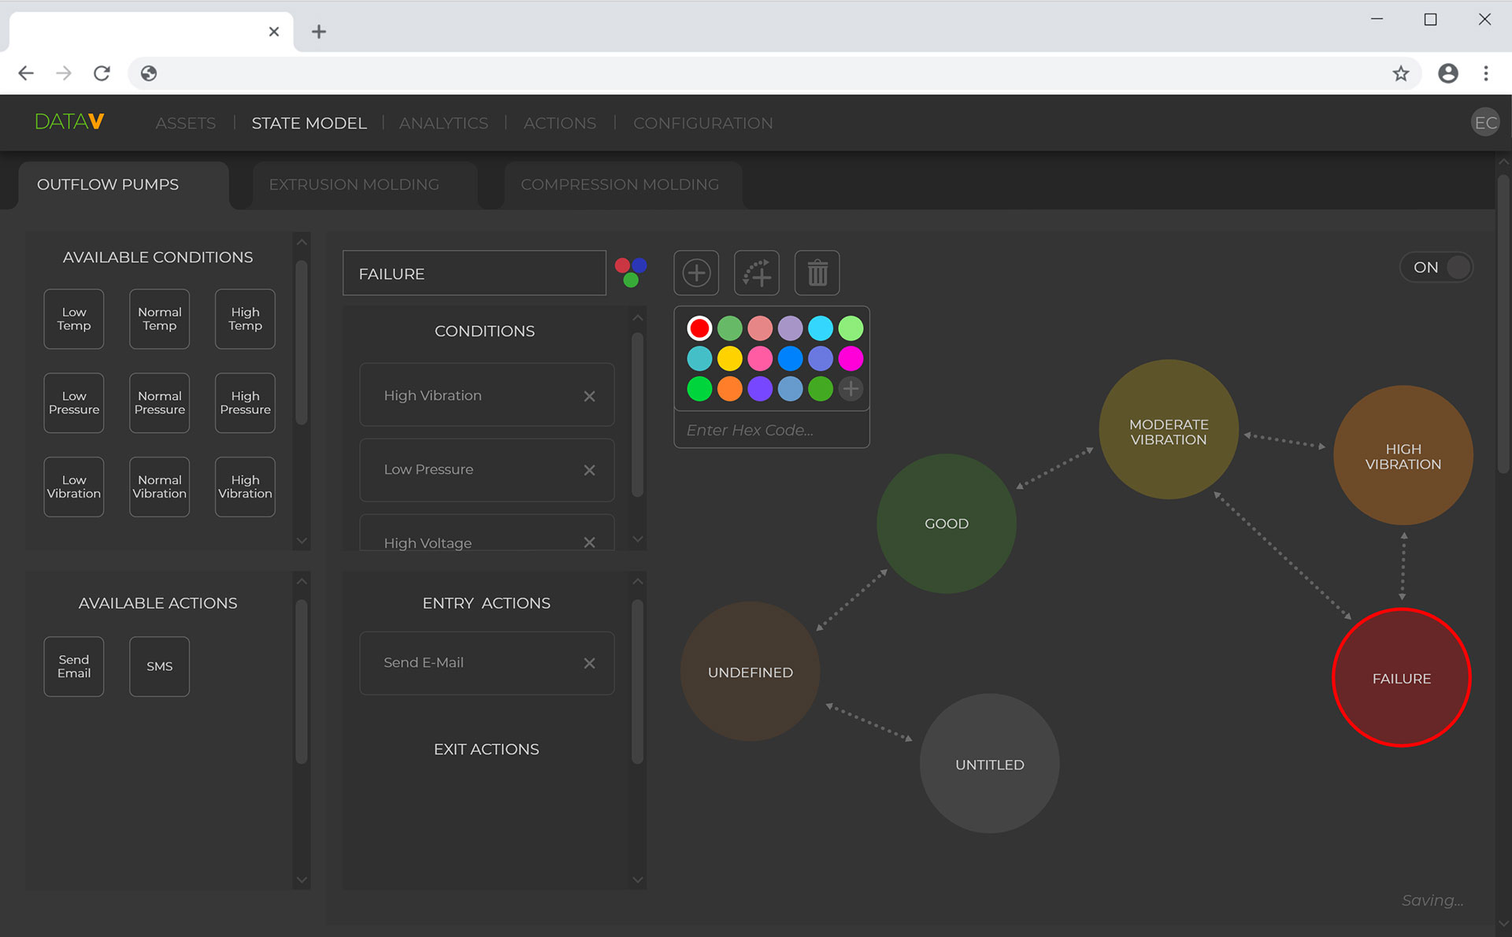Select the GOOD state node

point(946,524)
